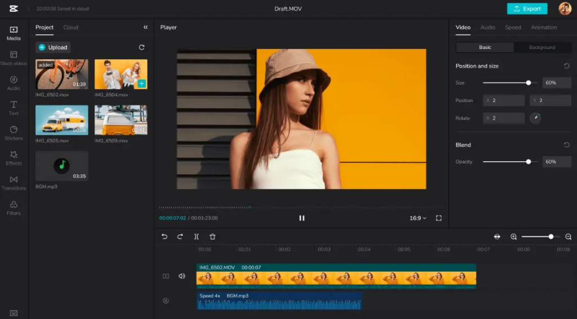Screen dimensions: 577x319
Task: Open the Media panel in sidebar
Action: pos(14,33)
